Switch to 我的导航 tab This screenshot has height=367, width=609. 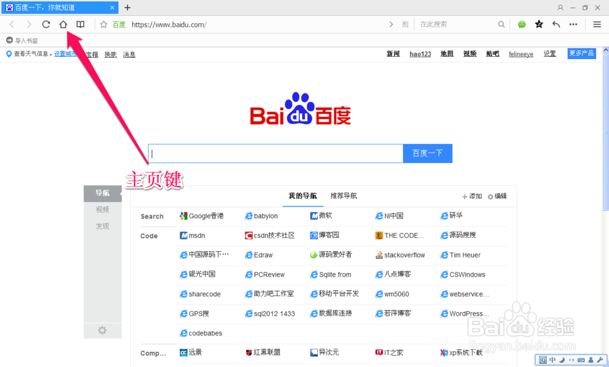tap(303, 196)
